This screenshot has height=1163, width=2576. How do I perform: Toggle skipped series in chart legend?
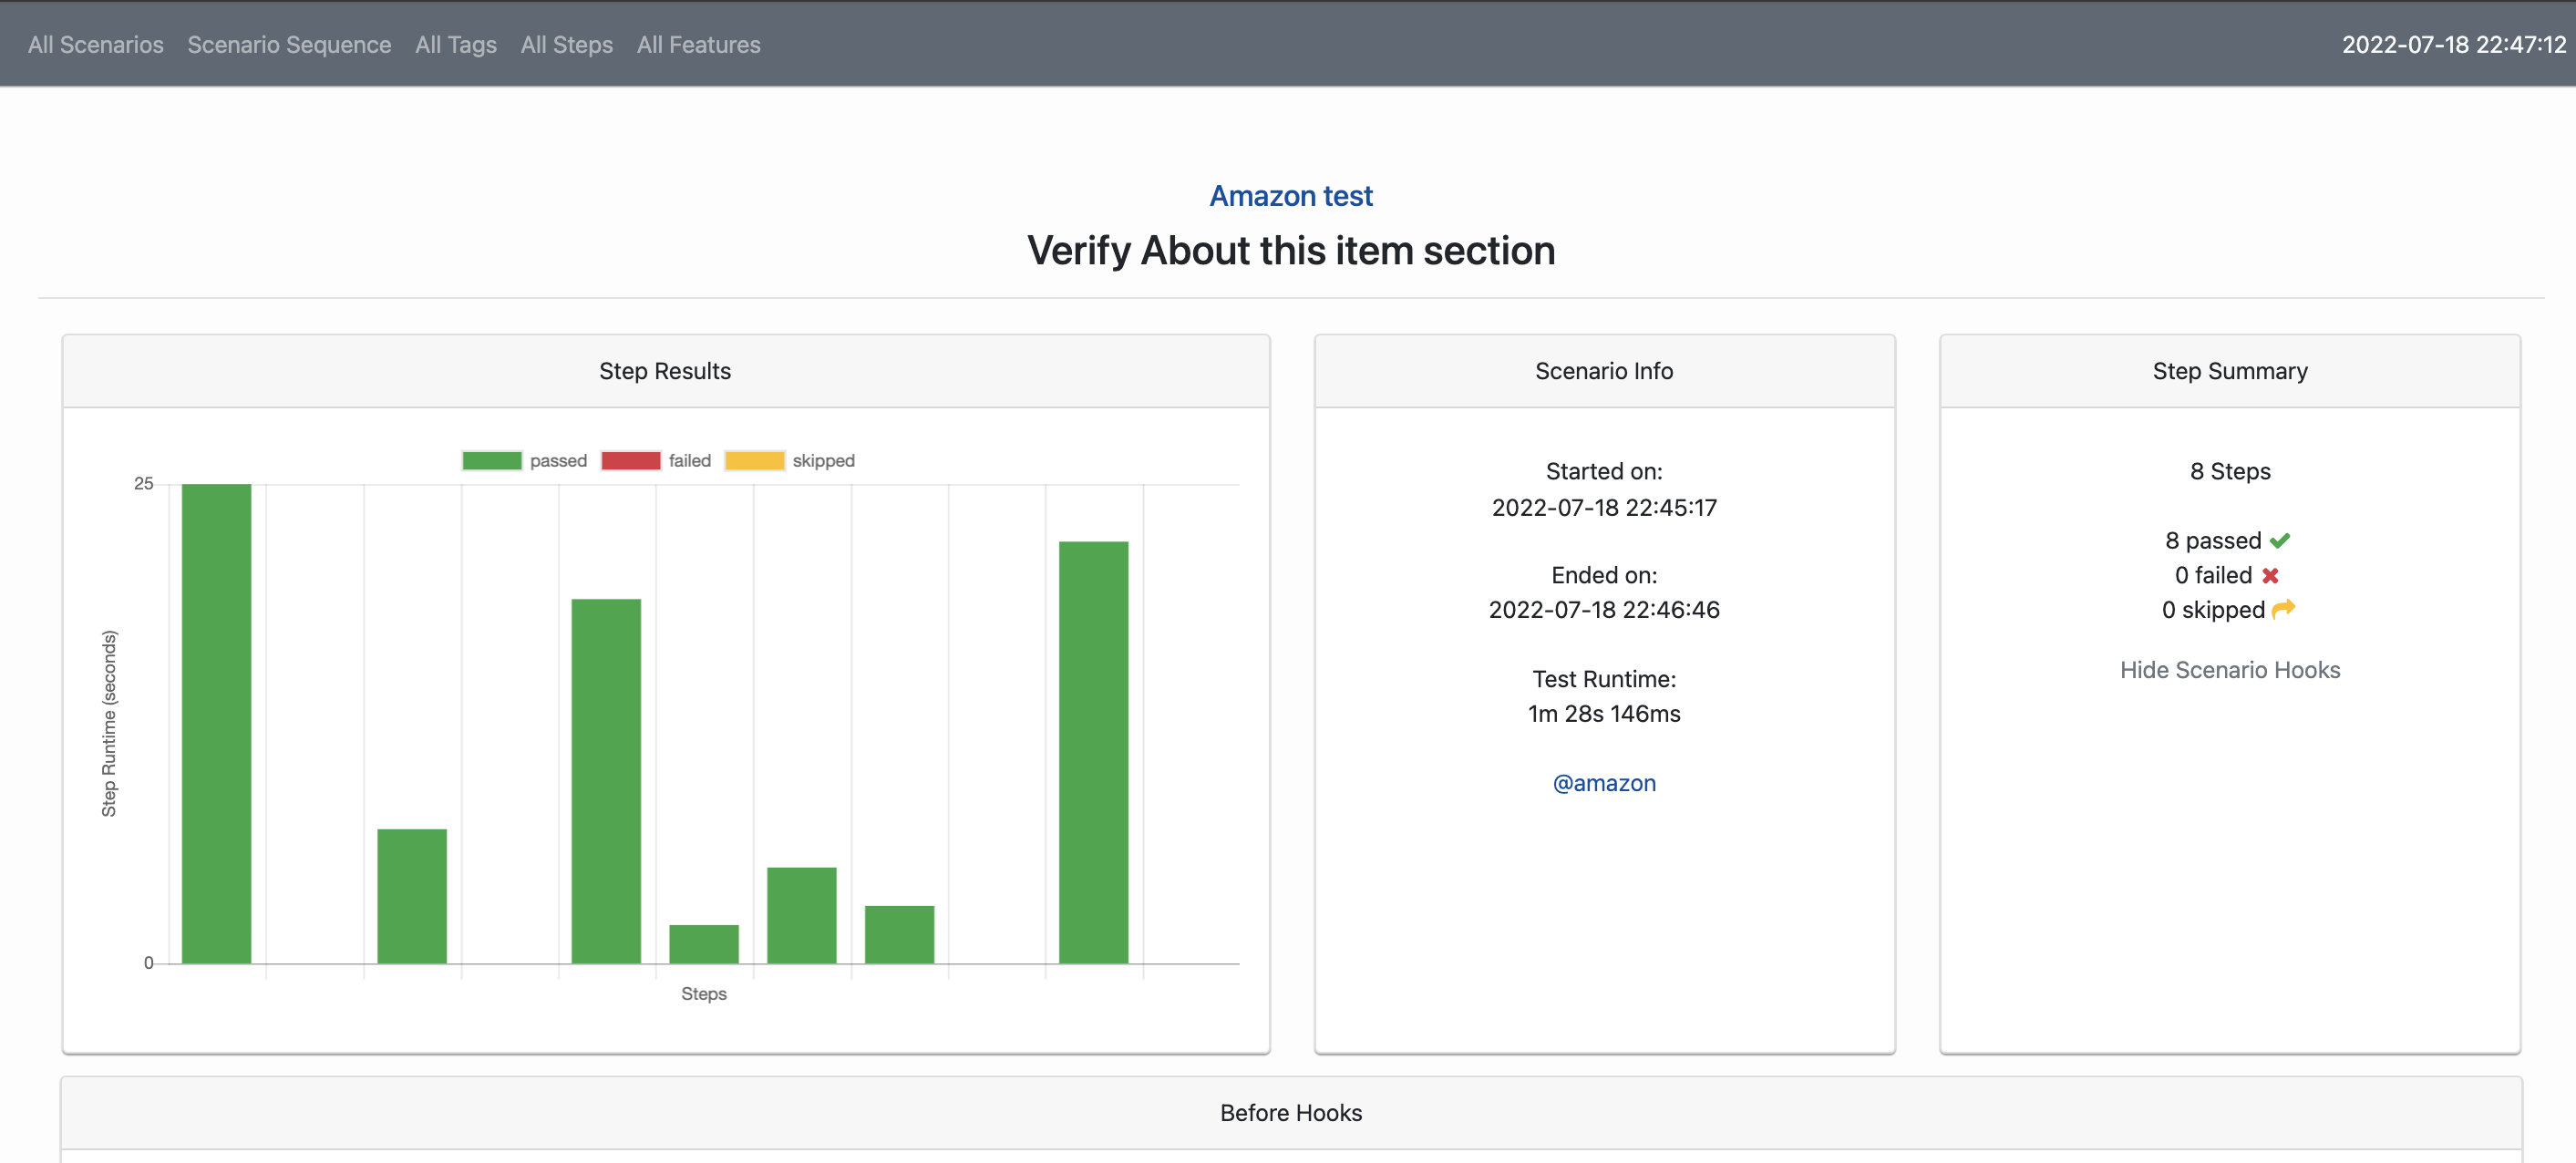tap(822, 461)
